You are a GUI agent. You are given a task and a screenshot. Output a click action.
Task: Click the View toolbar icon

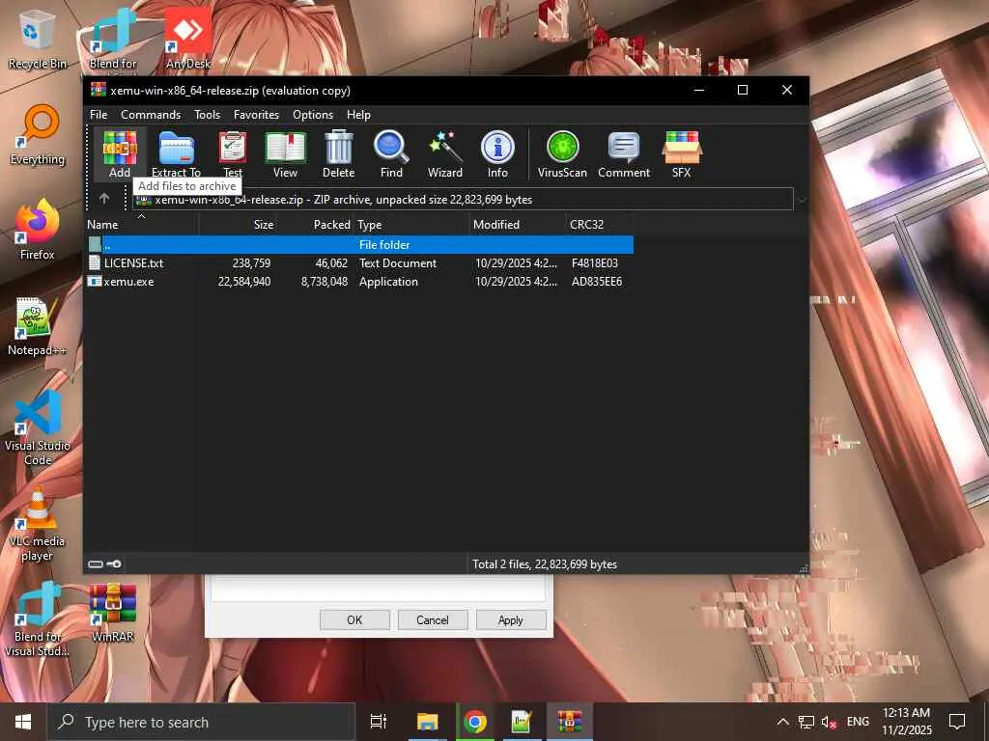(285, 153)
